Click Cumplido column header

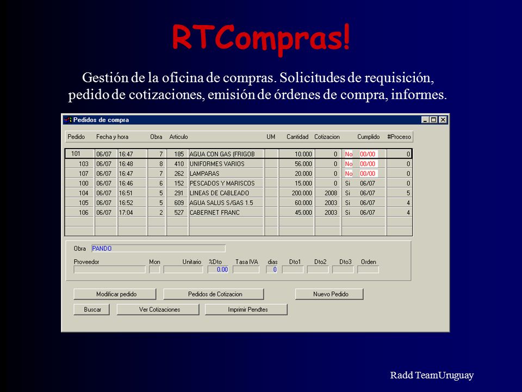[x=369, y=137]
